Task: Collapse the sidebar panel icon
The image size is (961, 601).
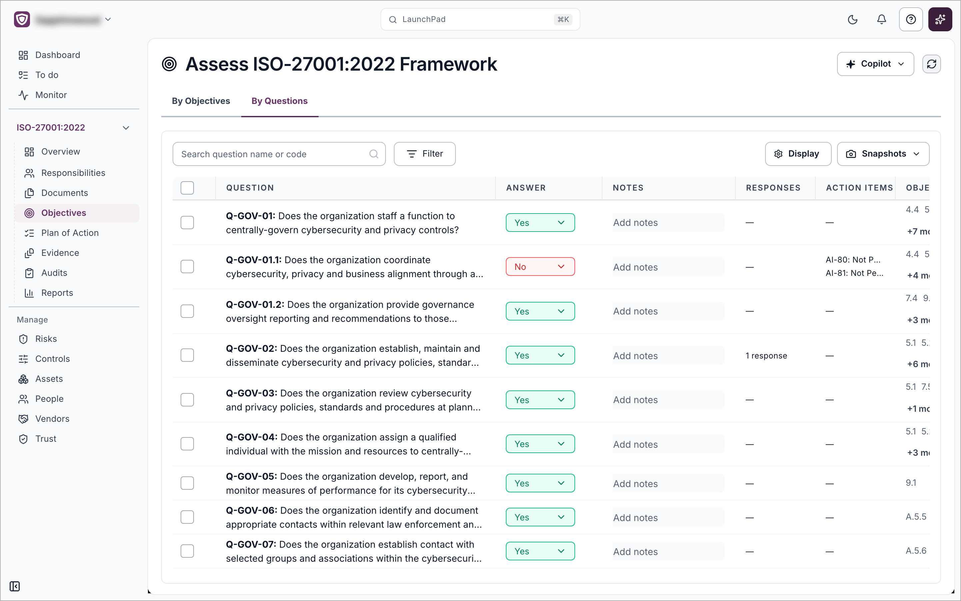Action: tap(15, 586)
